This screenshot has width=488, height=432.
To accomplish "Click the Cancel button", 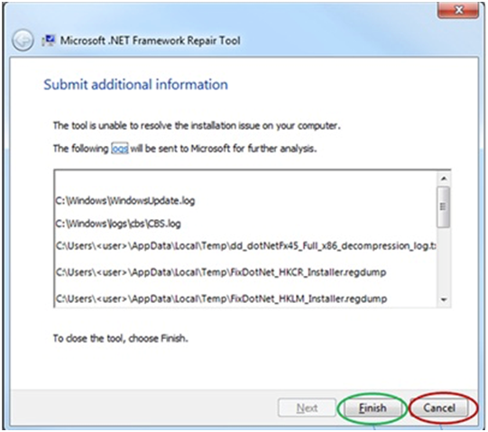I will pos(439,408).
